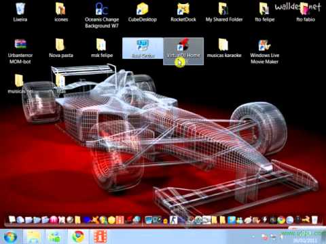Click the first white icon in the dock

point(12,219)
